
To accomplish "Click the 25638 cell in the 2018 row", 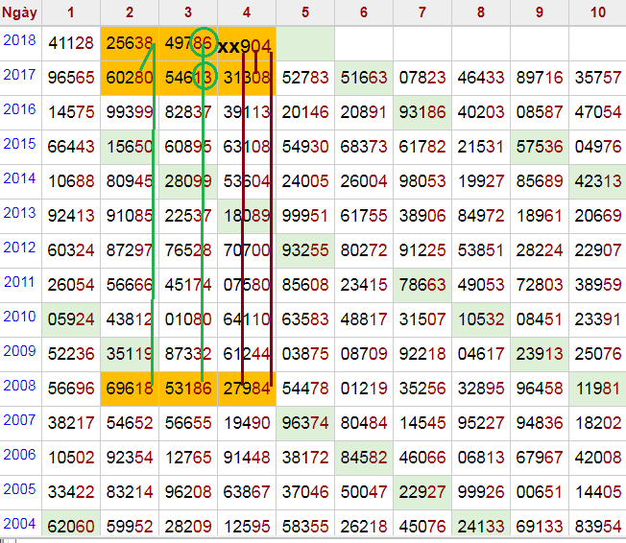I will tap(130, 43).
